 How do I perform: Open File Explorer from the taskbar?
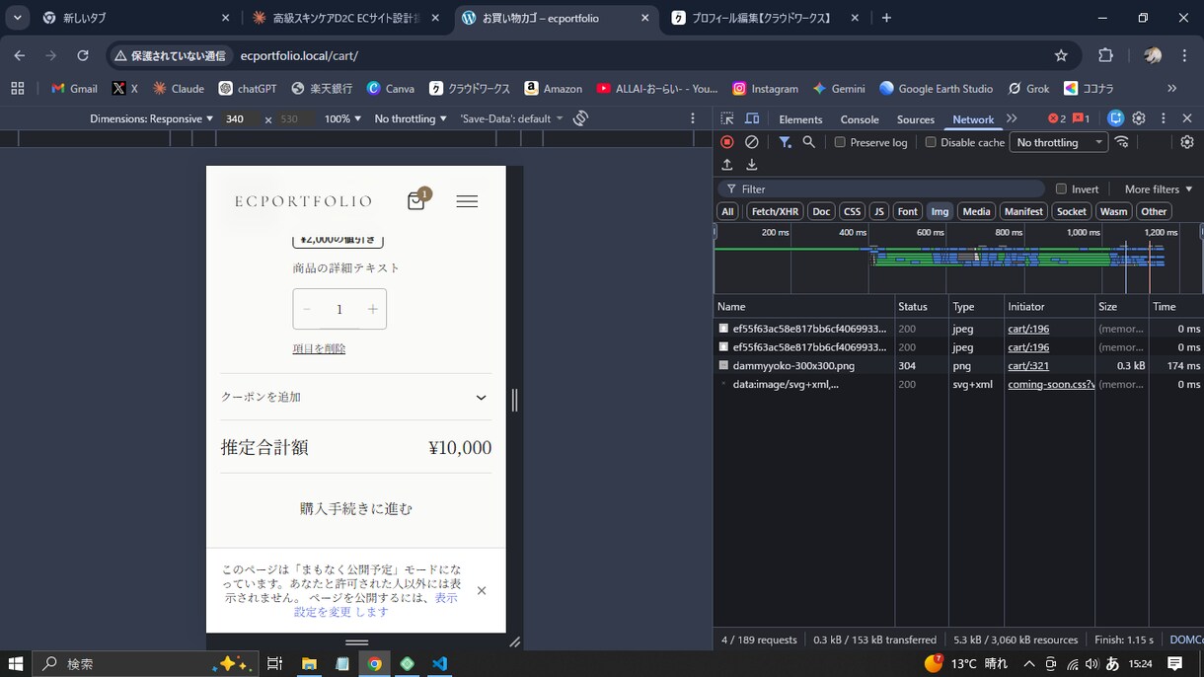(x=309, y=664)
